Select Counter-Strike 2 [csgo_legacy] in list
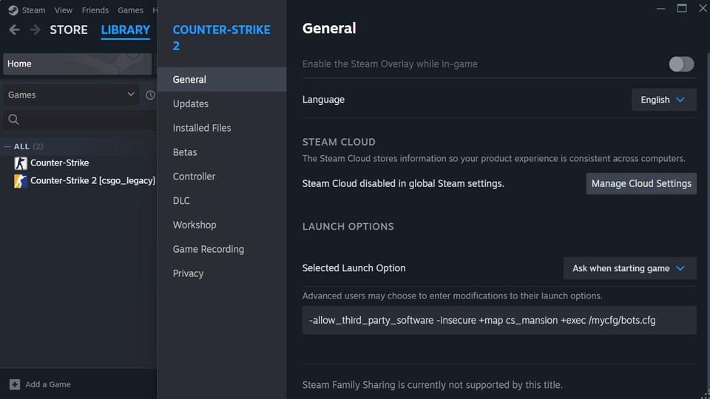This screenshot has width=710, height=399. (92, 180)
